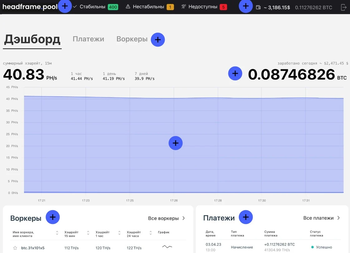Click the Сумма платежа column header
350x253 pixels.
[x=271, y=234]
